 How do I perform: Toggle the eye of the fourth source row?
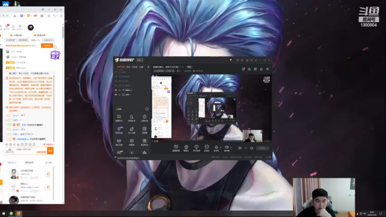116,85
